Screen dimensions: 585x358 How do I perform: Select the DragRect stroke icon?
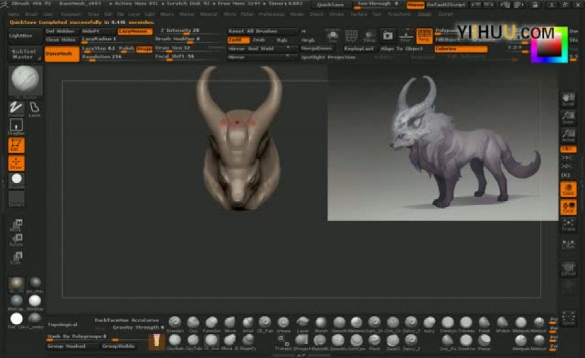pyautogui.click(x=16, y=127)
